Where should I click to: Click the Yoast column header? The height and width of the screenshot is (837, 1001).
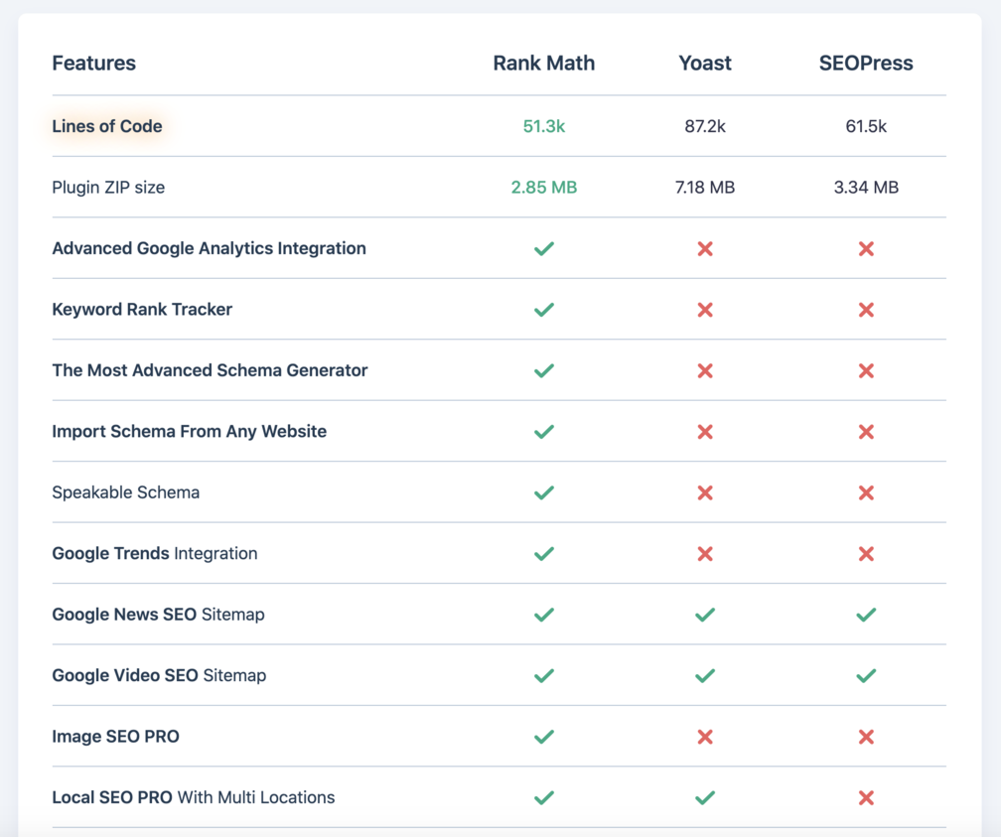(705, 64)
